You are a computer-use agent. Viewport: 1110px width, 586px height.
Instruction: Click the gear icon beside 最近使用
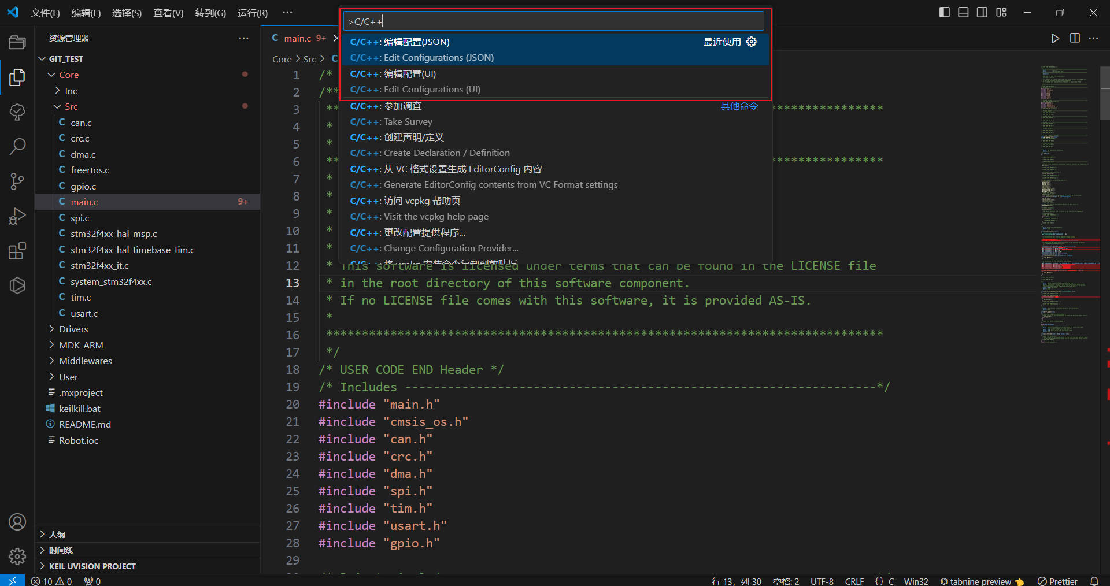click(751, 42)
